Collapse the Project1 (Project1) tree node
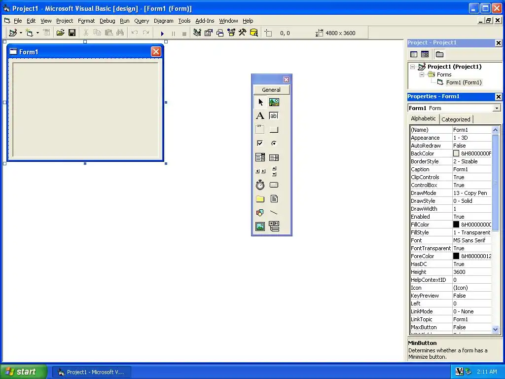 pyautogui.click(x=413, y=67)
